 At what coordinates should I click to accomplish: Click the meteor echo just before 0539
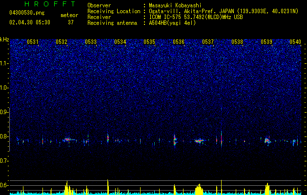pyautogui.click(x=267, y=140)
